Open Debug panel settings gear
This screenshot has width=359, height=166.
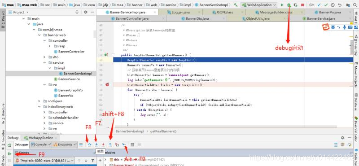click(342, 138)
